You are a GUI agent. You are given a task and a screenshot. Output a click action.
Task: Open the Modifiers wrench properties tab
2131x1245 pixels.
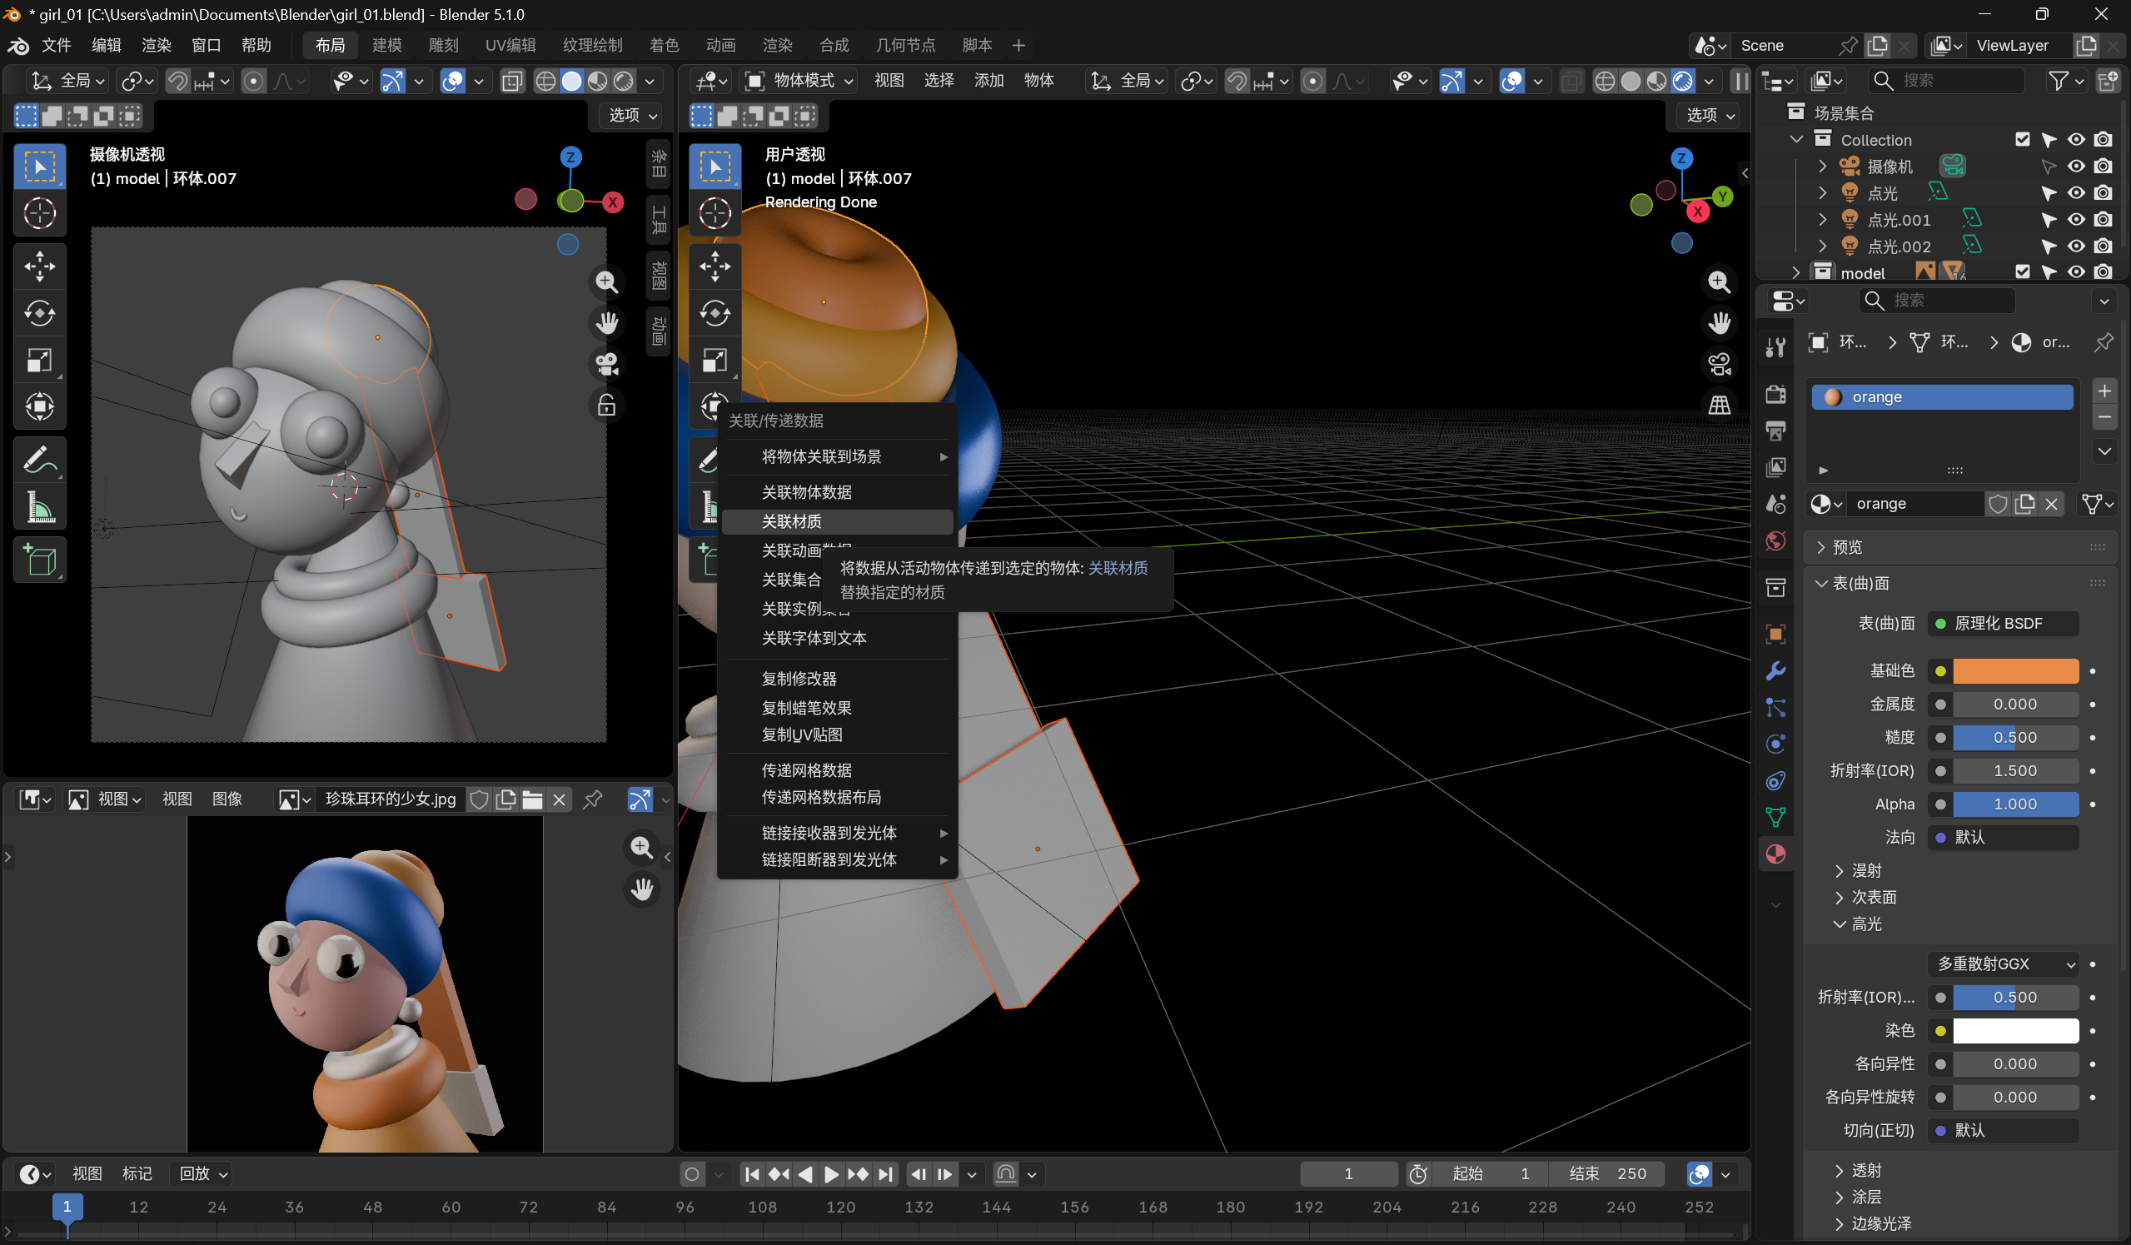pyautogui.click(x=1775, y=671)
